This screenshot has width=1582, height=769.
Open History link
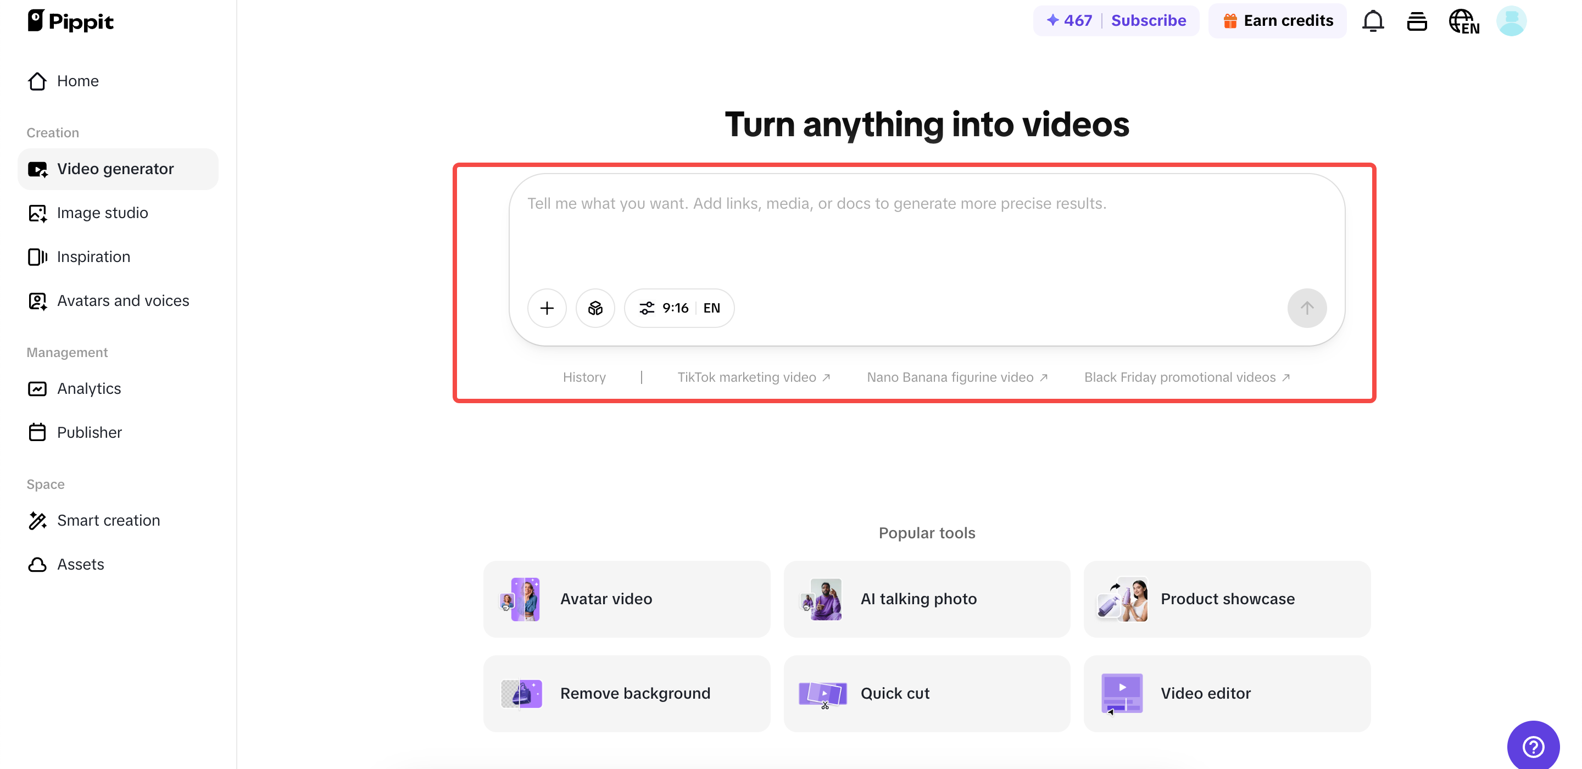tap(584, 377)
